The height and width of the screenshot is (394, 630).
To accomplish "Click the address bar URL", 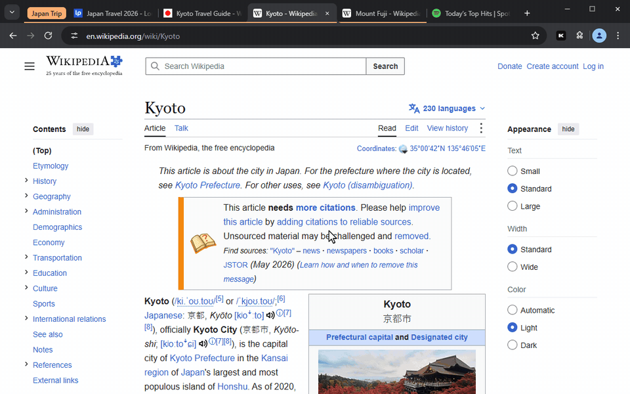I will tap(133, 36).
